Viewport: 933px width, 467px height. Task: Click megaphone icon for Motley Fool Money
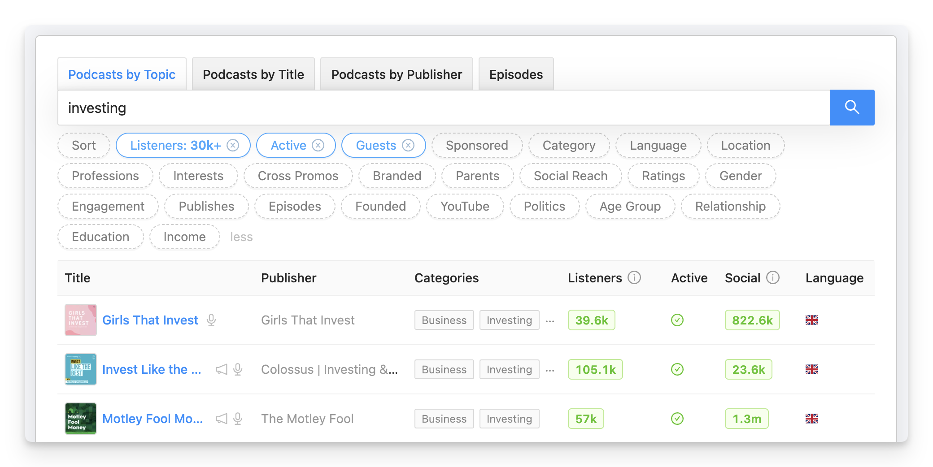(222, 419)
